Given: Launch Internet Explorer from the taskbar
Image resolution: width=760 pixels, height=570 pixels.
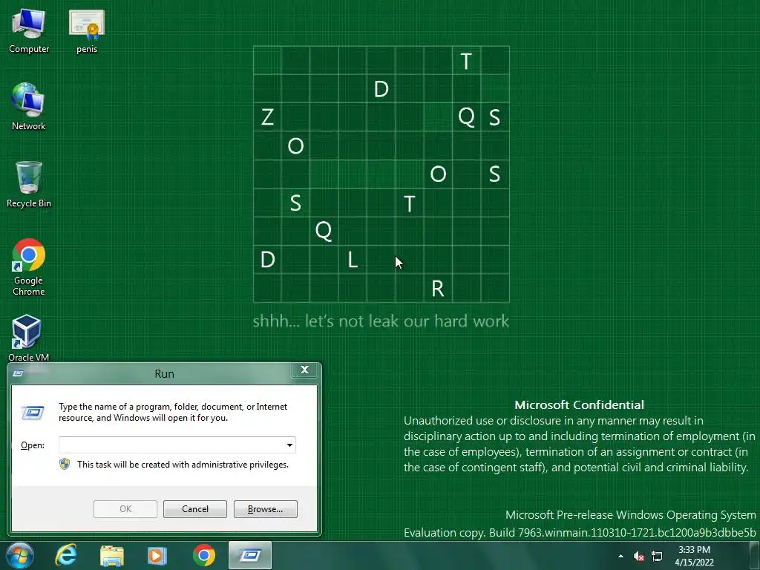Looking at the screenshot, I should click(x=66, y=555).
